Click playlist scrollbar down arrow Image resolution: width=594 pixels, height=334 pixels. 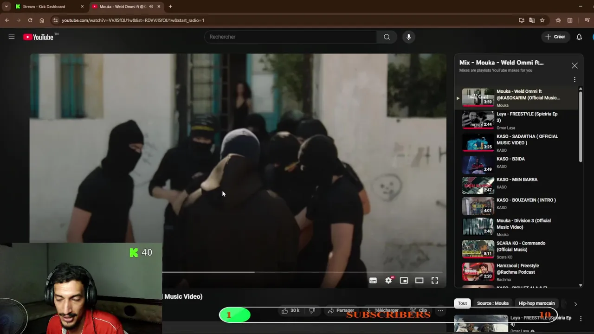click(581, 286)
